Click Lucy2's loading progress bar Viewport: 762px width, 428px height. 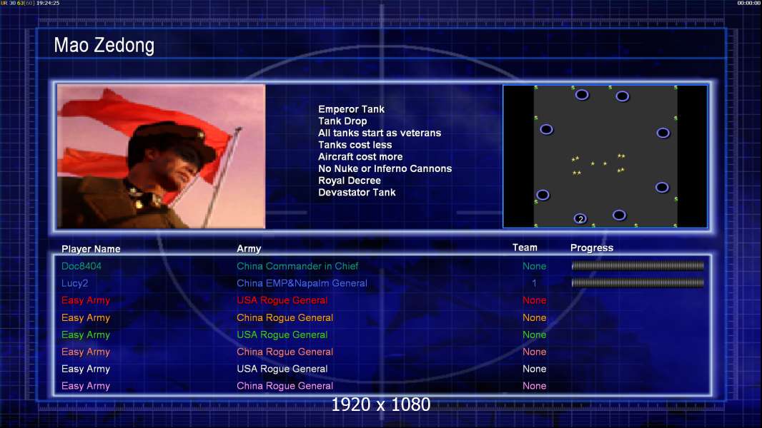[x=638, y=282]
